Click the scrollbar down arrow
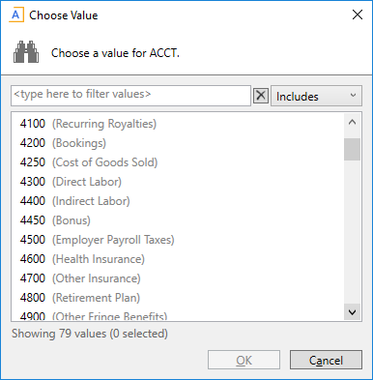373x380 pixels. point(352,311)
